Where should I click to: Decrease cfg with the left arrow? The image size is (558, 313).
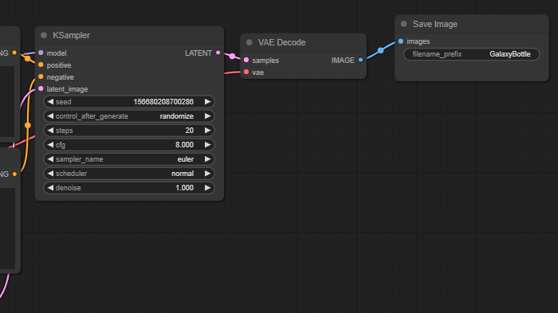click(50, 145)
